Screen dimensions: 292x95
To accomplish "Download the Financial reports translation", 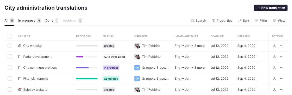I will pyautogui.click(x=274, y=79).
